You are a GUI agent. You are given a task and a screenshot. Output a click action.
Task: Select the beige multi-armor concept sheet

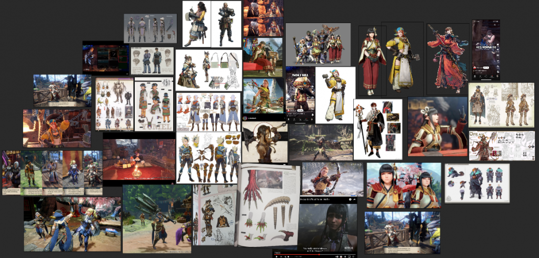pyautogui.click(x=114, y=104)
